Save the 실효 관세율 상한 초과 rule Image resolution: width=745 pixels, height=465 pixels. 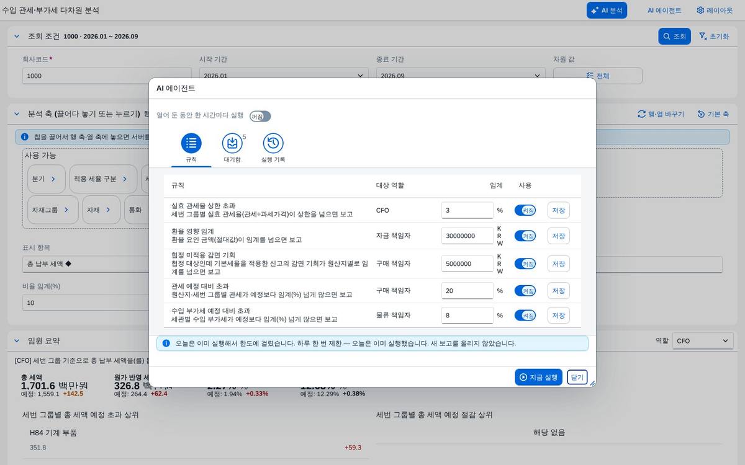559,210
